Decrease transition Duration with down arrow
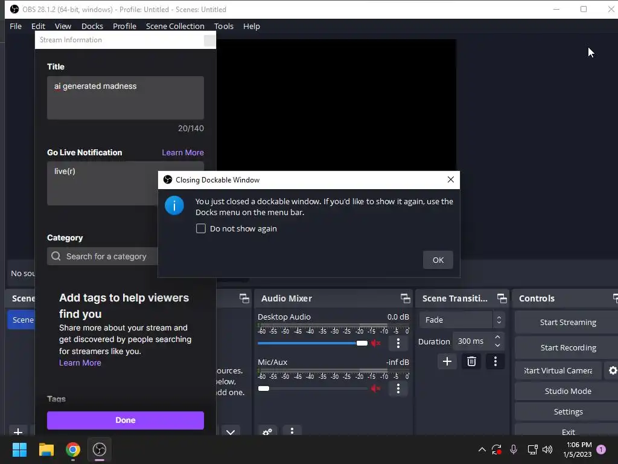This screenshot has width=618, height=464. coord(497,346)
